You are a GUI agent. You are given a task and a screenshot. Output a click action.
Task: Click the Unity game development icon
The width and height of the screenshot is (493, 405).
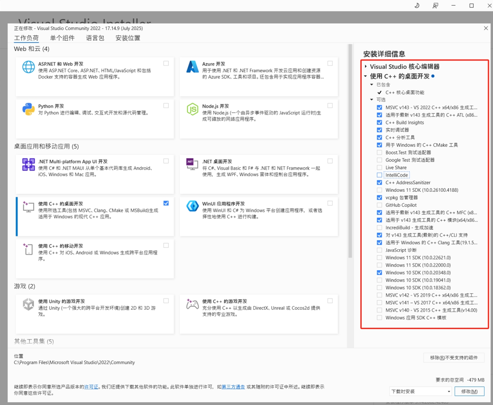pos(29,304)
